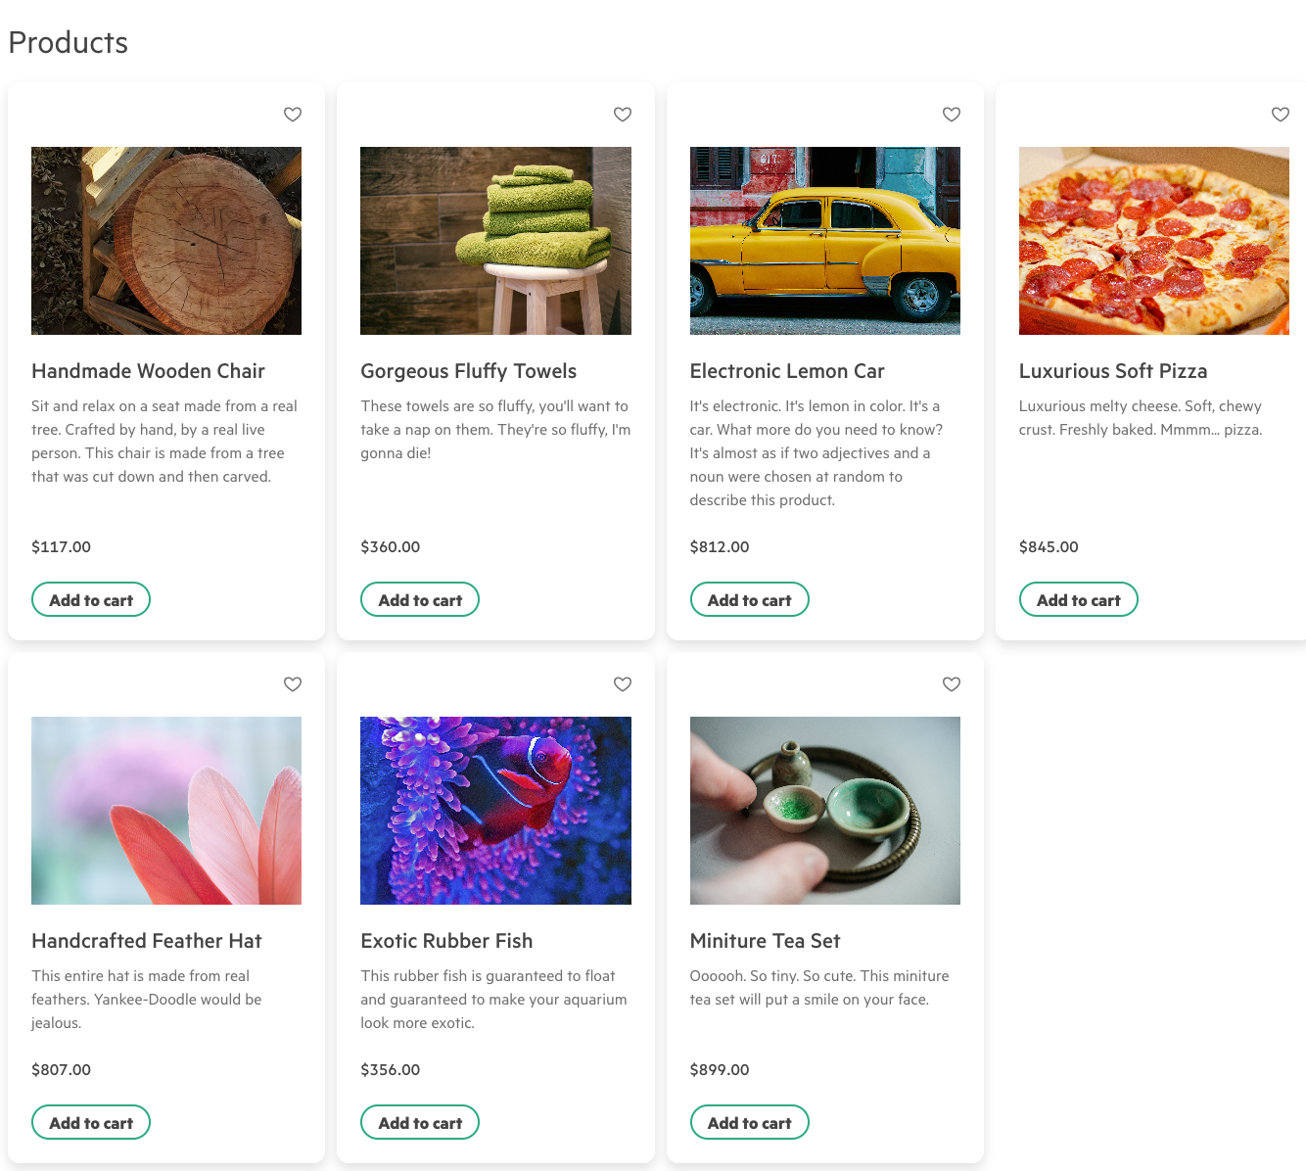Open the Miniture Tea Set product title
The height and width of the screenshot is (1171, 1306).
(766, 941)
